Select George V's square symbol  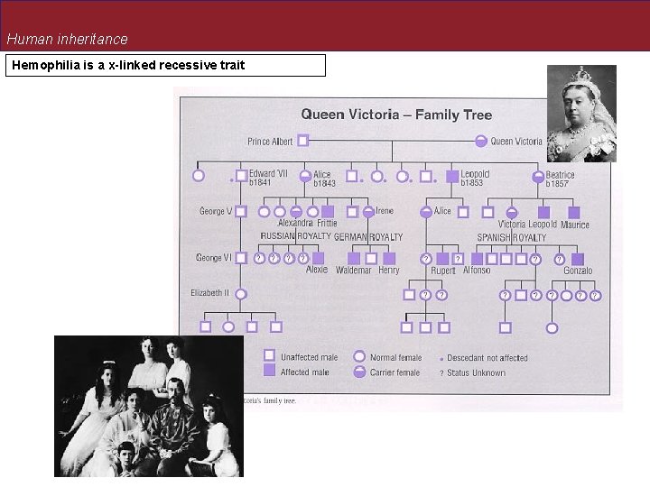pyautogui.click(x=241, y=212)
